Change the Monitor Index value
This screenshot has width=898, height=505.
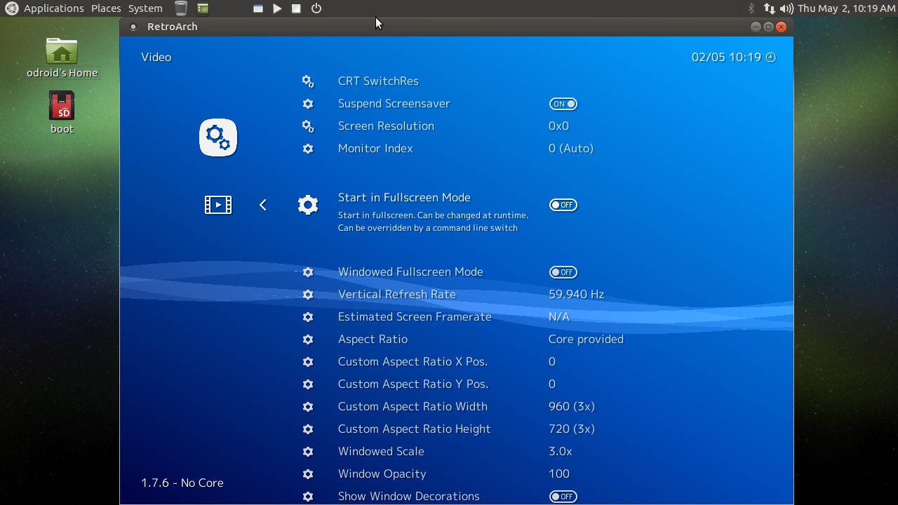coord(570,149)
